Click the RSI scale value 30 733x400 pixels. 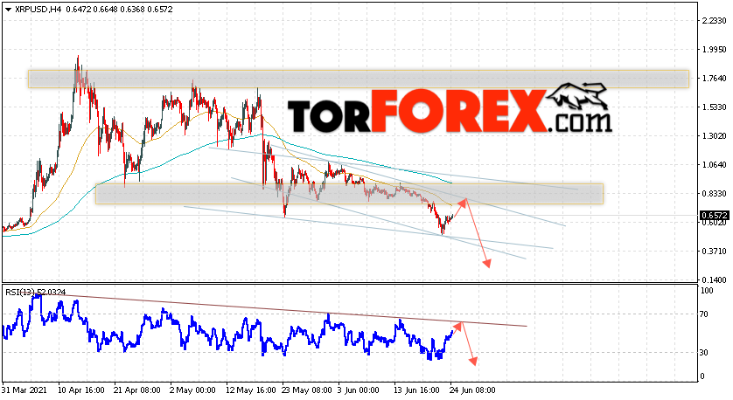pyautogui.click(x=704, y=353)
